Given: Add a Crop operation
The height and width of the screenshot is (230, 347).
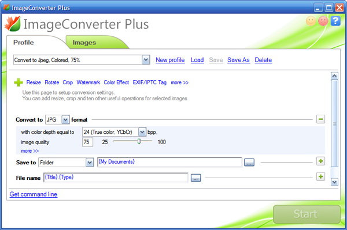Looking at the screenshot, I should [x=68, y=82].
